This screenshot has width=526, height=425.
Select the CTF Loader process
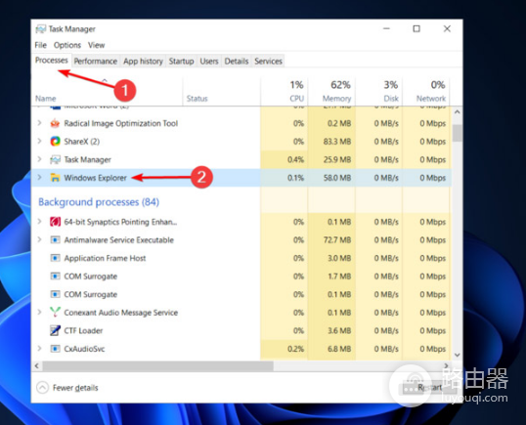(83, 330)
